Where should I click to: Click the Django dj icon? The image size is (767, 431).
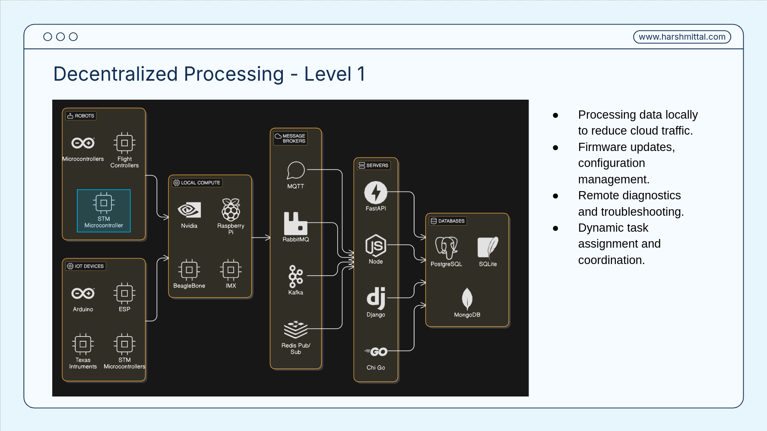(376, 299)
